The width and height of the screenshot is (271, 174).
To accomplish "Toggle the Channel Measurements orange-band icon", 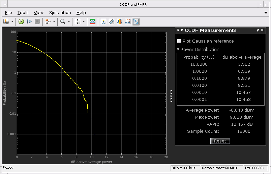I will (x=120, y=22).
